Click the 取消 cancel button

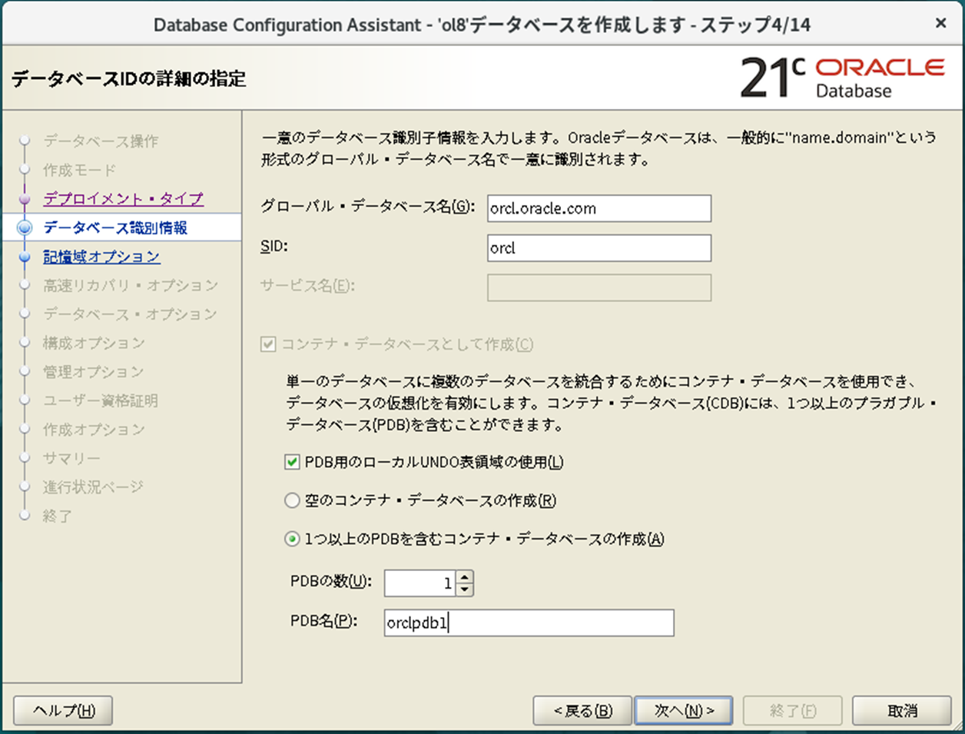902,711
